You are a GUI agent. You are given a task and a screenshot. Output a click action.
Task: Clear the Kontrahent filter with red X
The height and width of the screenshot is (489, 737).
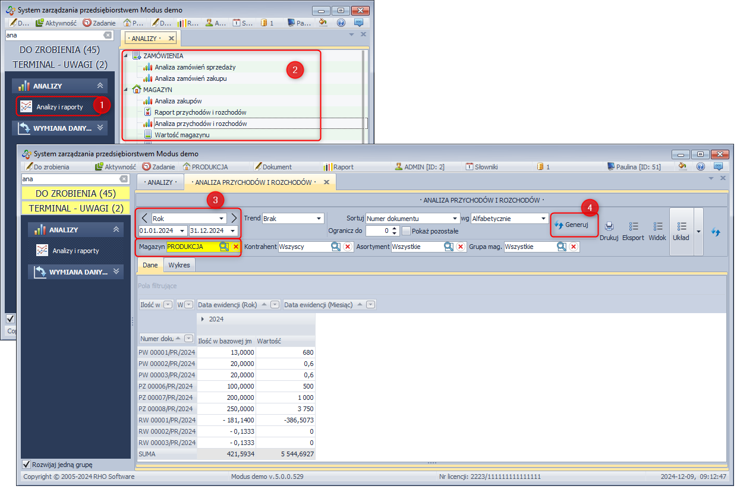point(348,247)
